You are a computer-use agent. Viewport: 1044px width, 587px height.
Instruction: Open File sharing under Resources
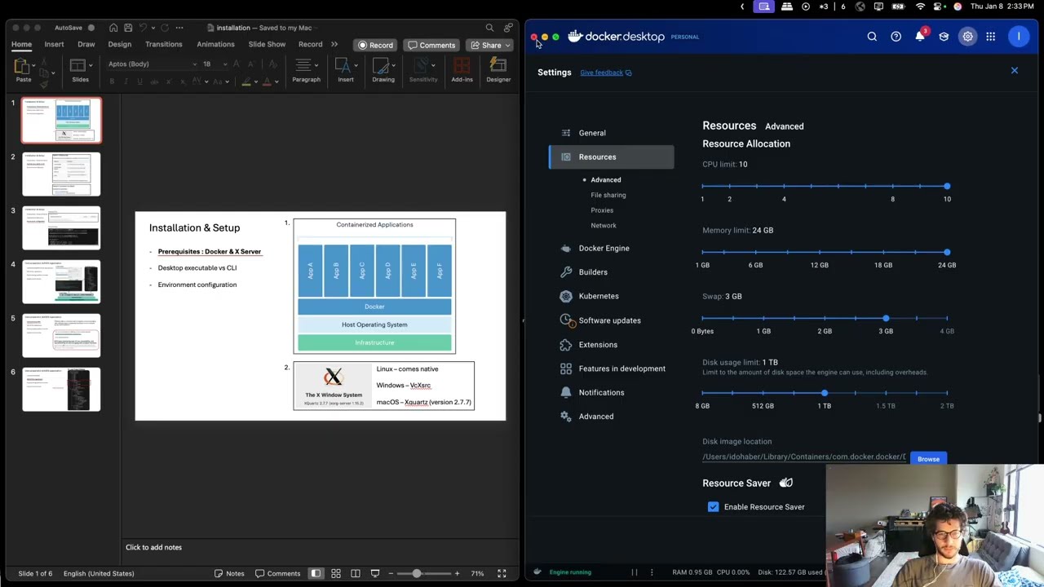tap(608, 195)
